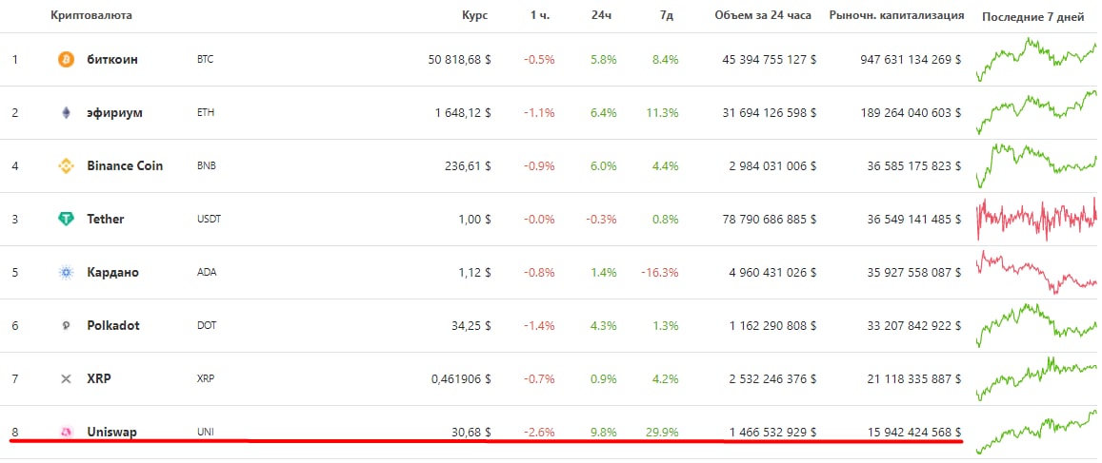View XRP 7-day sparkline chart

click(1036, 378)
